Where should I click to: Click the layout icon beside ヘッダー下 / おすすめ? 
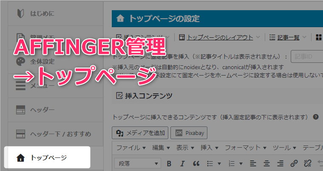(x=20, y=134)
